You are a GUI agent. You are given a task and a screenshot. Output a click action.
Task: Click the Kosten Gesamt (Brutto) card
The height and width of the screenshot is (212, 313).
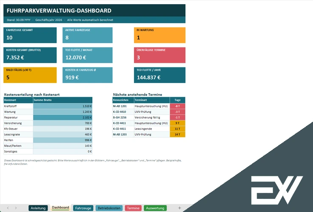coord(30,55)
